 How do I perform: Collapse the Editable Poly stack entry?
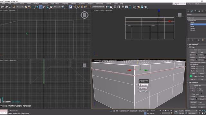(x=188, y=21)
